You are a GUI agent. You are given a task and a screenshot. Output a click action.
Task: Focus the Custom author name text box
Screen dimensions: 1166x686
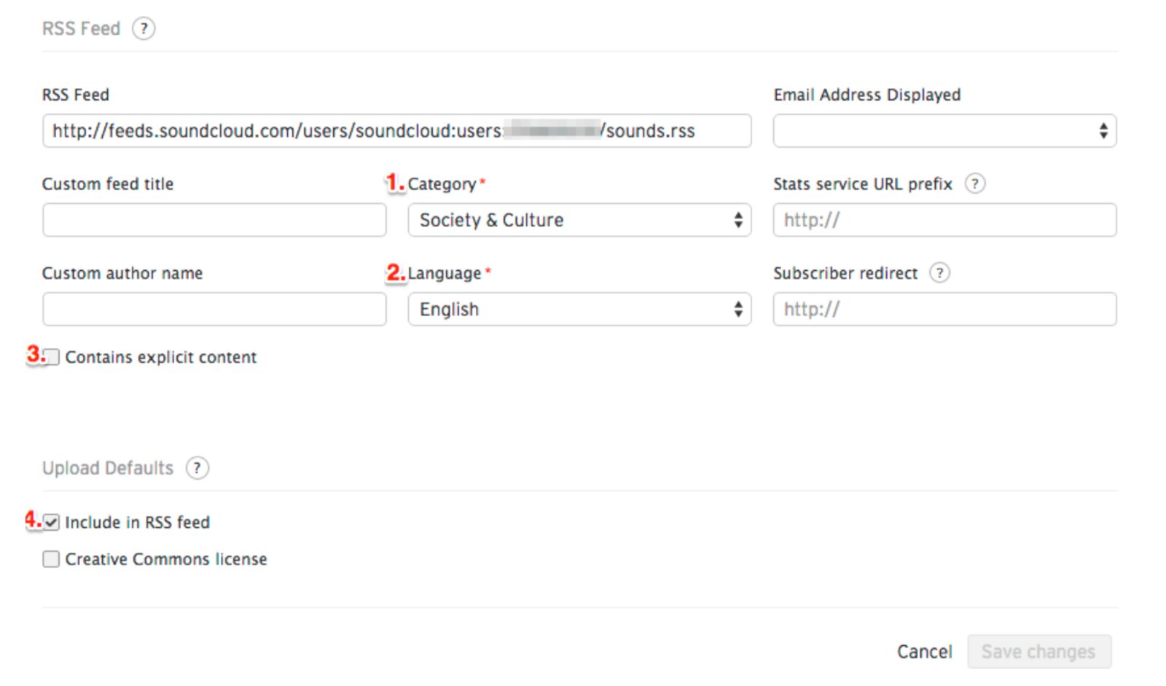pos(214,310)
